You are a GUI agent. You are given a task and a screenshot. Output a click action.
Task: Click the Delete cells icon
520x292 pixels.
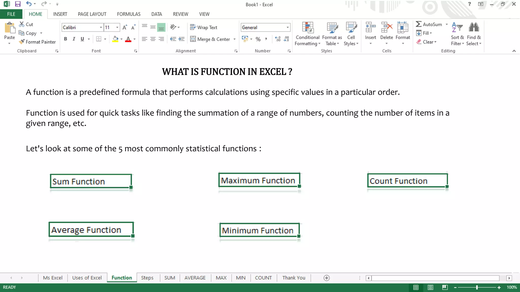(387, 27)
